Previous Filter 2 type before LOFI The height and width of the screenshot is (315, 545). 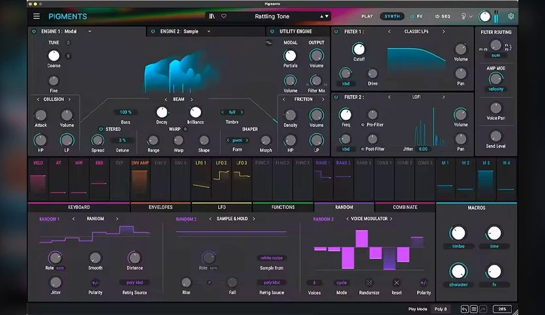click(389, 97)
